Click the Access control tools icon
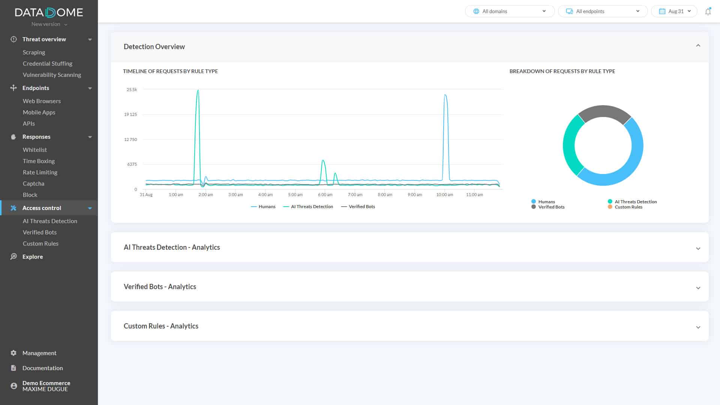 point(13,208)
